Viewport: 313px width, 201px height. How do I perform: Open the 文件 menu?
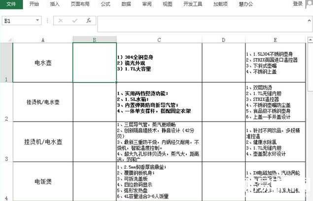pyautogui.click(x=11, y=4)
